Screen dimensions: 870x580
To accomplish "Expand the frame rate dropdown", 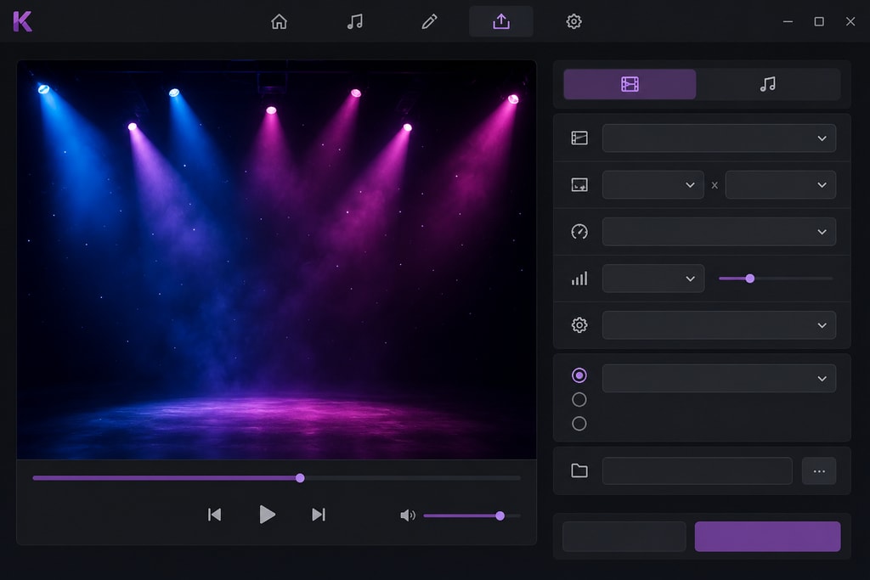I will pos(719,232).
